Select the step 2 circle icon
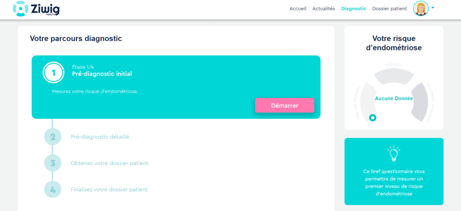Viewport: 461px width, 211px height. click(53, 136)
